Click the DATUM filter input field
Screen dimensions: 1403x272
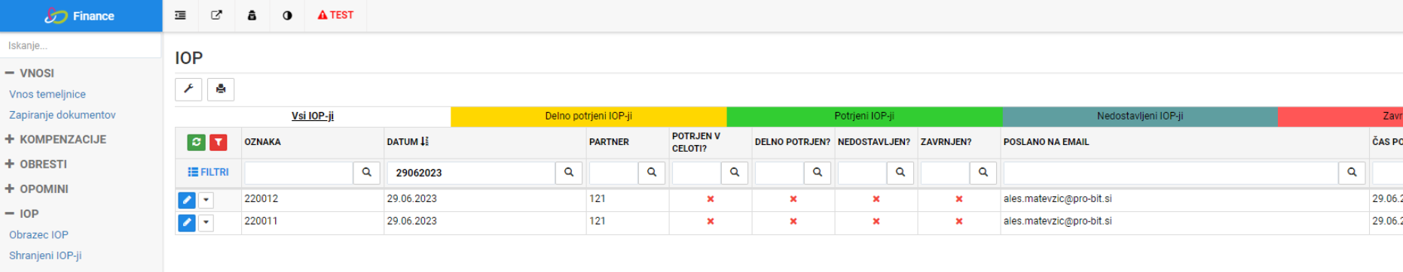point(471,173)
